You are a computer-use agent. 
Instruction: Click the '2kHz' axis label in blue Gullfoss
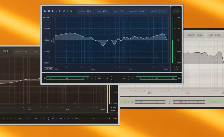tap(130, 69)
